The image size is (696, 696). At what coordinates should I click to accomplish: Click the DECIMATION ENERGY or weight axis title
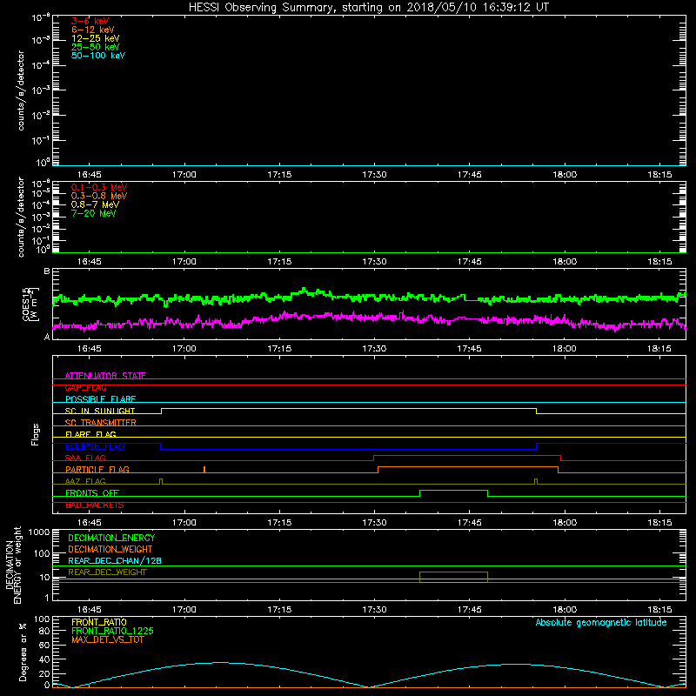coord(13,565)
